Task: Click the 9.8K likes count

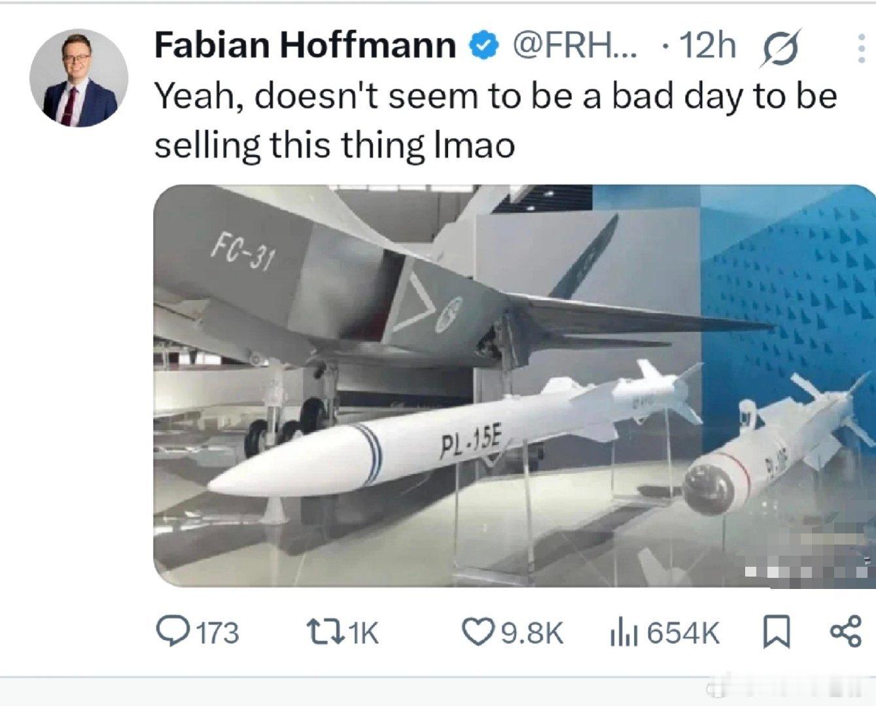Action: (532, 633)
